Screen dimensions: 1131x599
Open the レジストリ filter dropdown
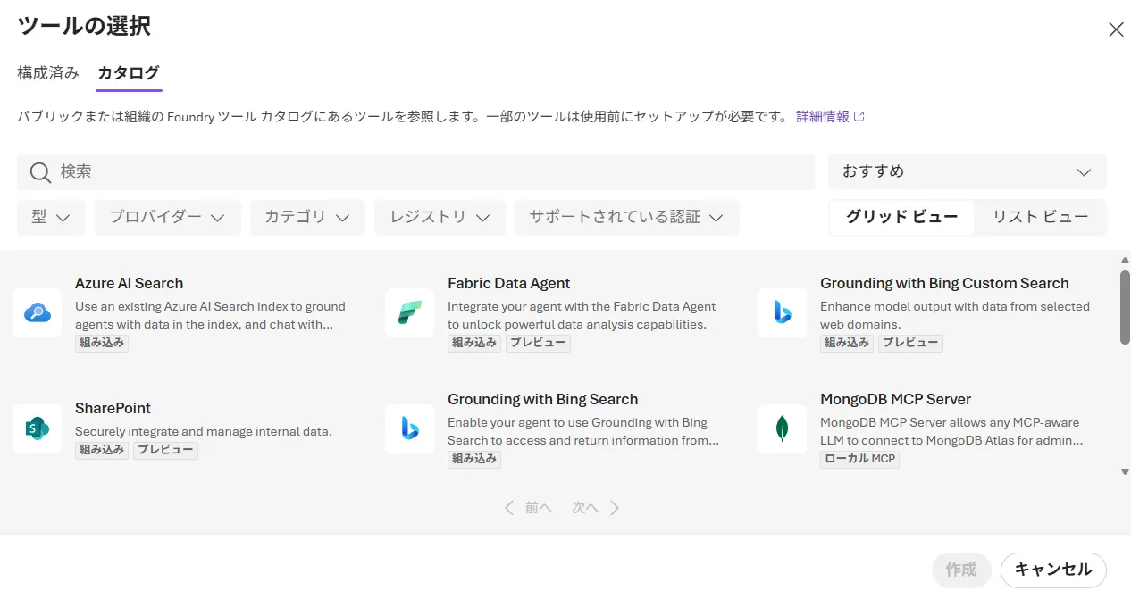point(440,217)
